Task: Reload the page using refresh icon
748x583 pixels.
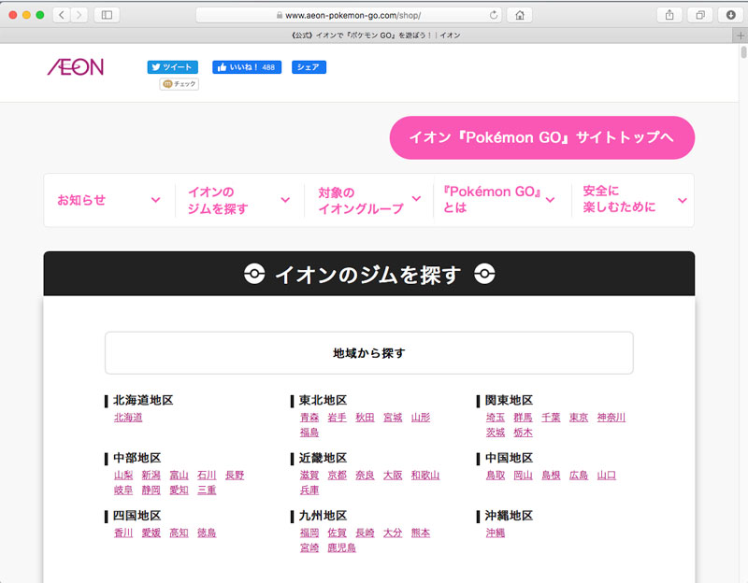Action: pos(494,15)
